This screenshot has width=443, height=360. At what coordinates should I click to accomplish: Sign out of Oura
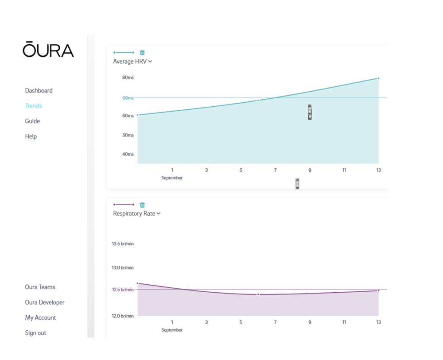tap(35, 333)
